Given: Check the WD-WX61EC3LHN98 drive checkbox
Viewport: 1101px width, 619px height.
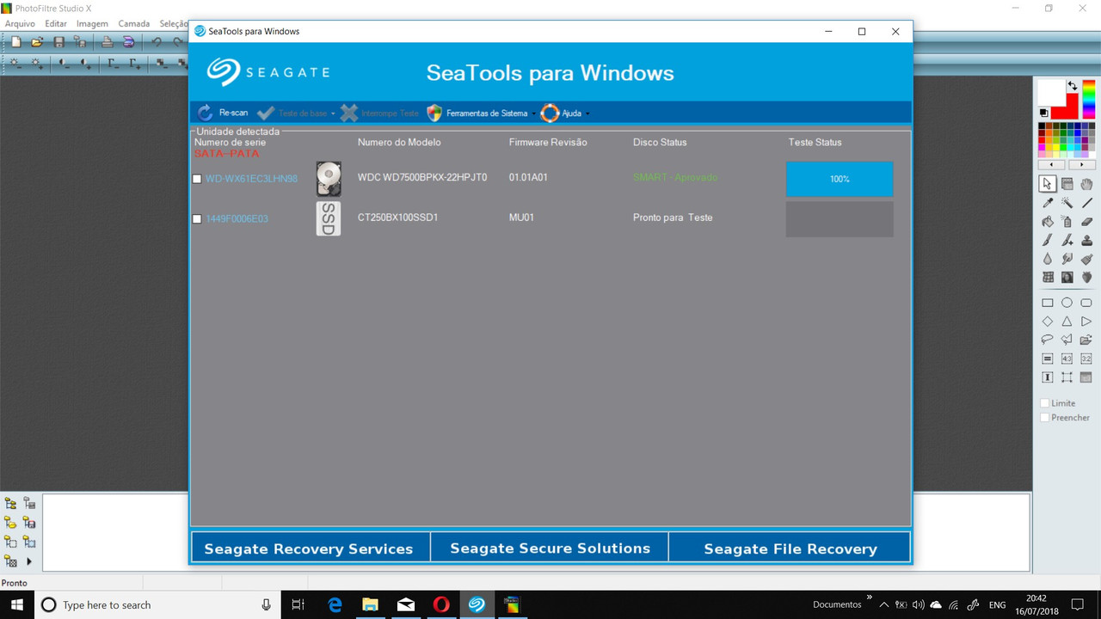Looking at the screenshot, I should click(197, 179).
